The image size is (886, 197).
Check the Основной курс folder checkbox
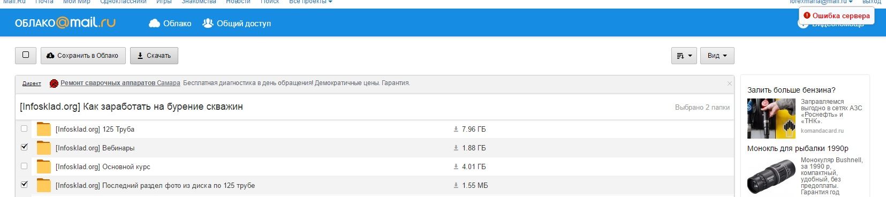24,166
